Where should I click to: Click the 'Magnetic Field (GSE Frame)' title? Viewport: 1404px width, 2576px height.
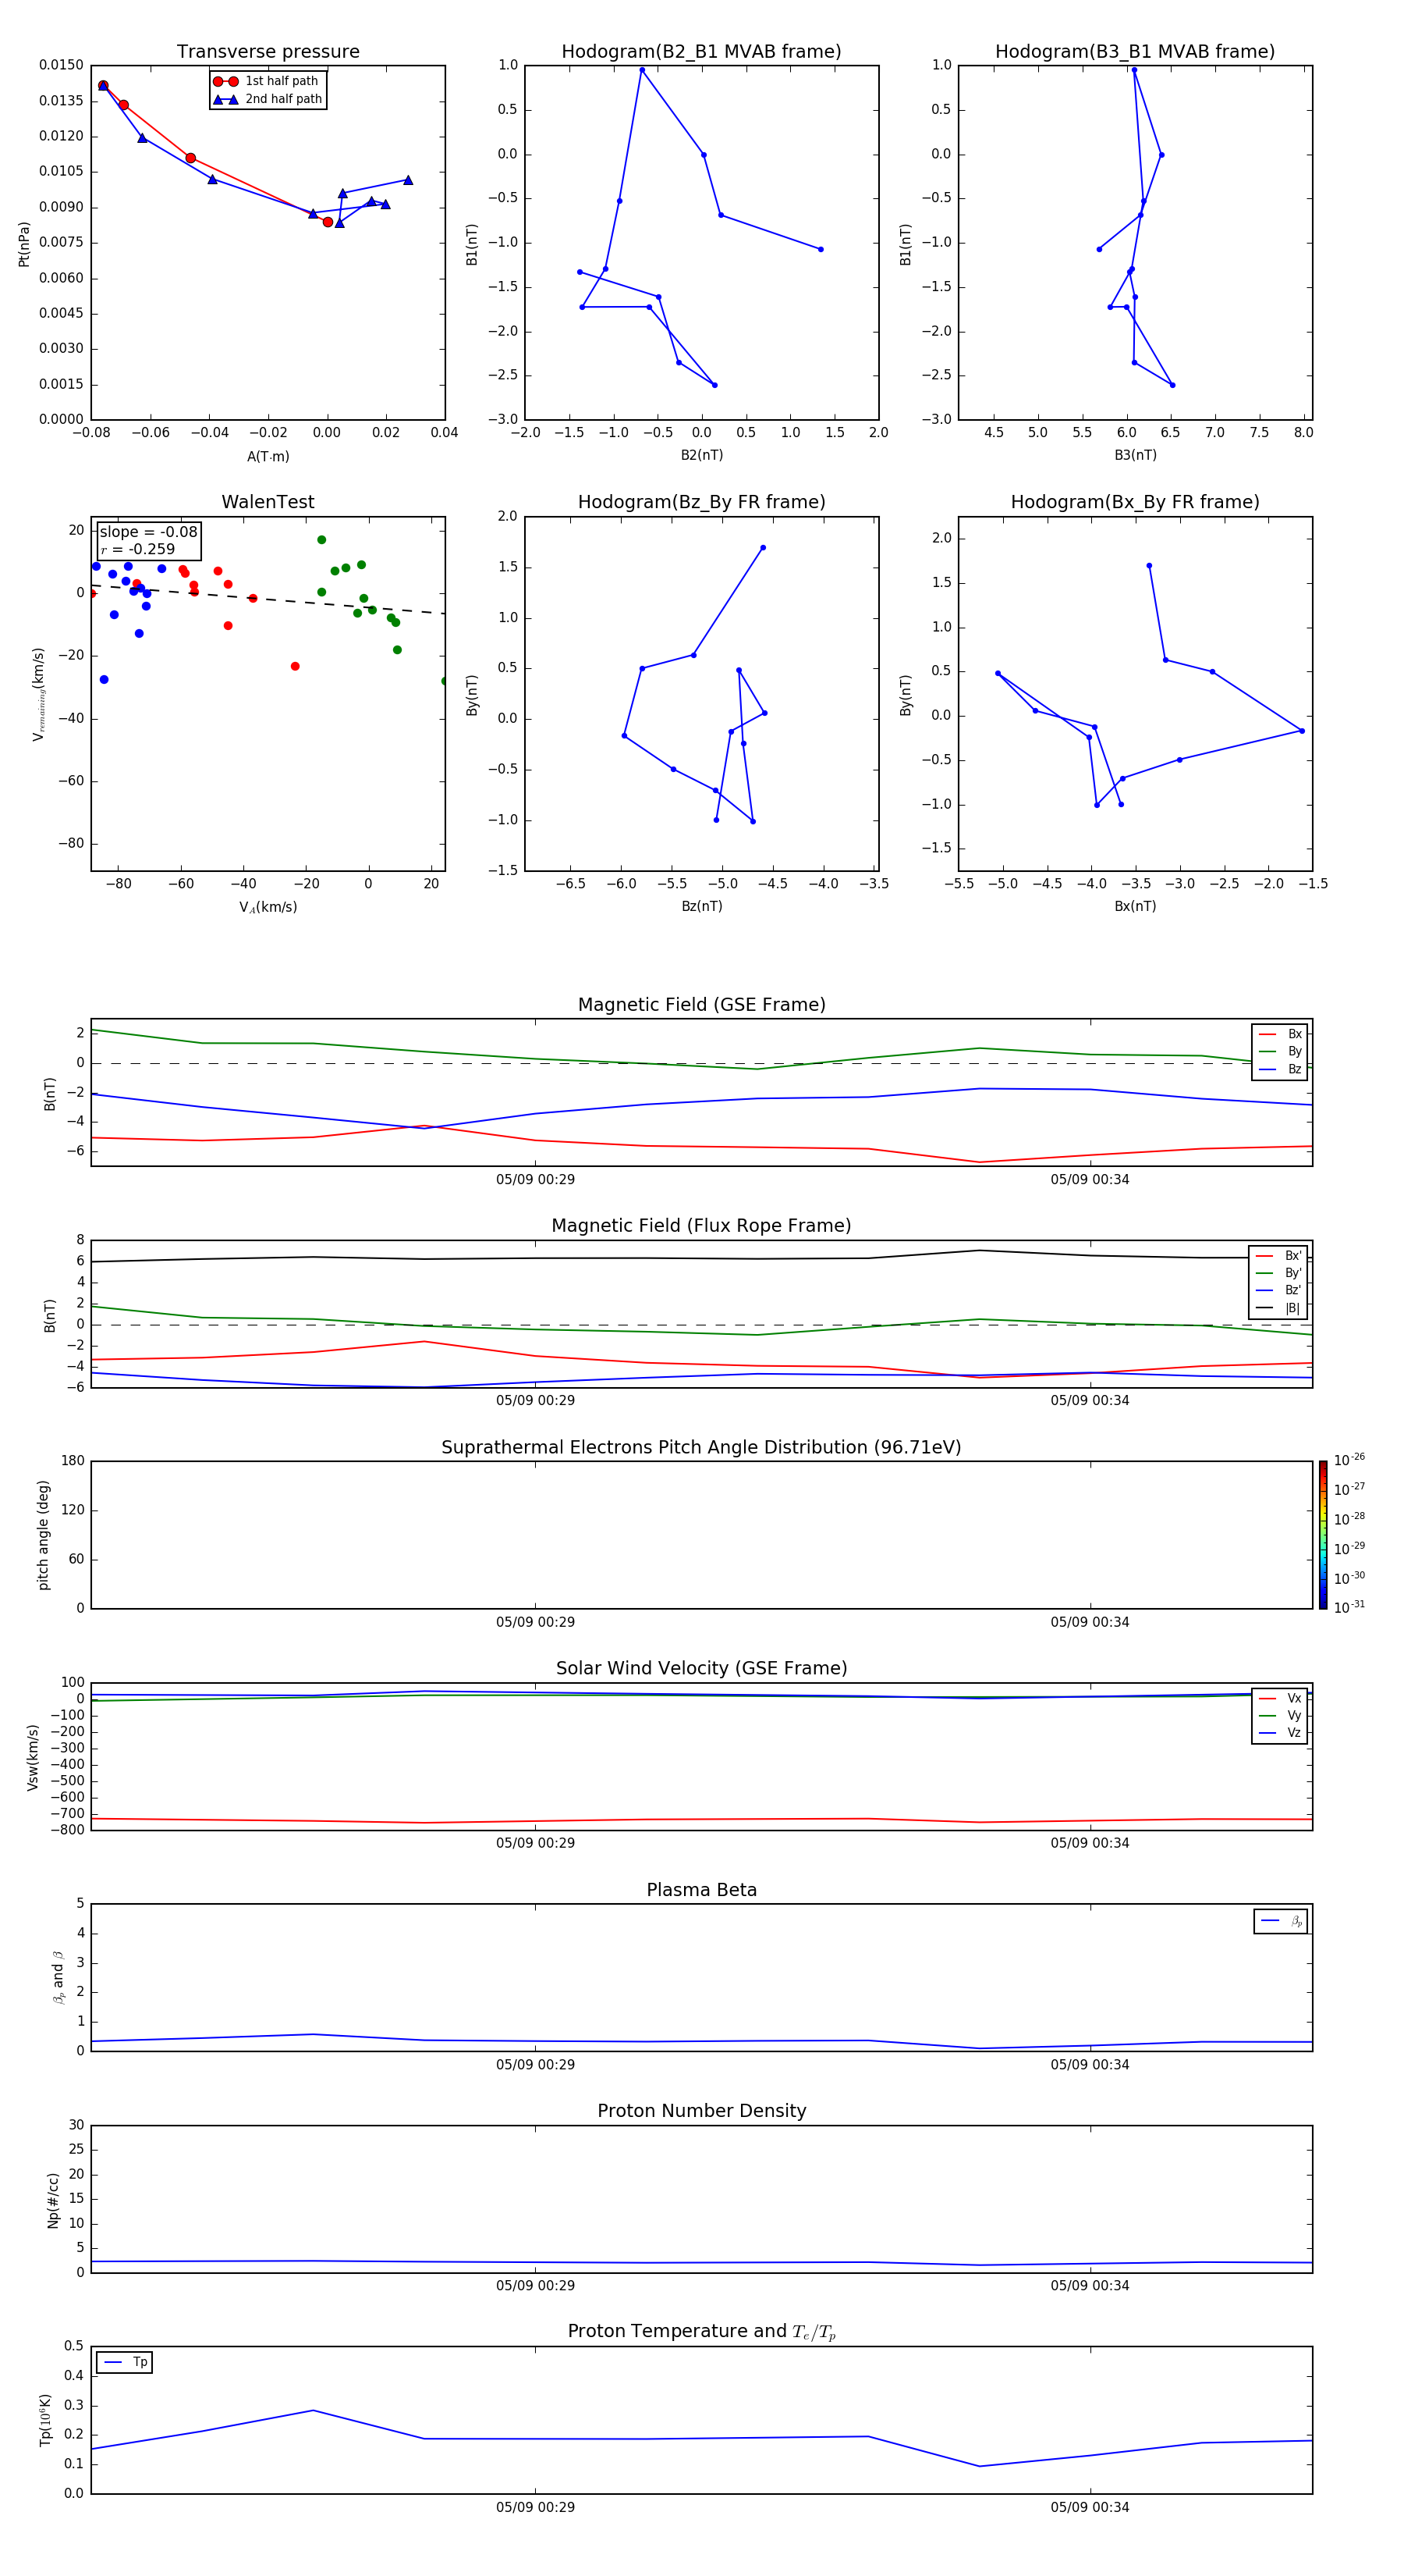pyautogui.click(x=701, y=1005)
